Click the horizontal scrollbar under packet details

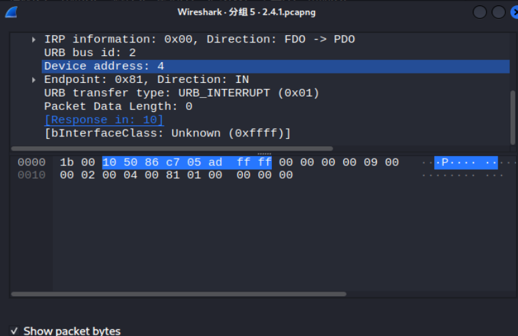[x=172, y=148]
